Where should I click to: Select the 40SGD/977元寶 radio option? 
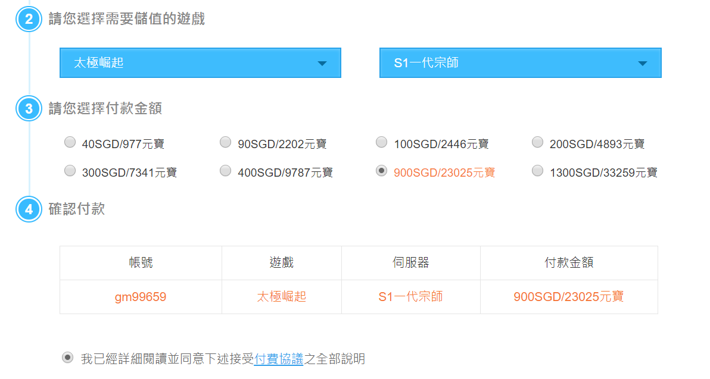pyautogui.click(x=70, y=142)
